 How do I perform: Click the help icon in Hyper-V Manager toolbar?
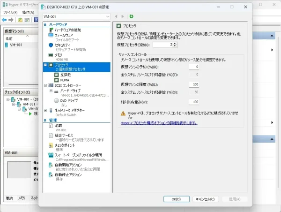click(x=36, y=20)
